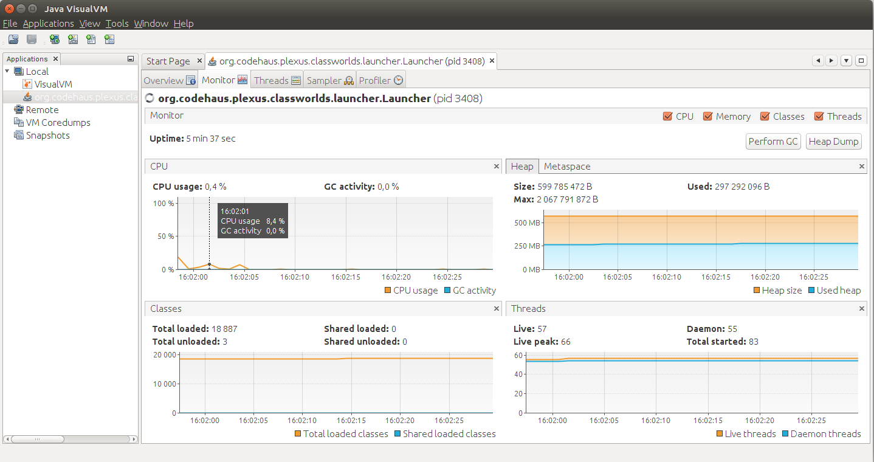Close the CPU graph panel
Screen dimensions: 874x462
pyautogui.click(x=497, y=167)
